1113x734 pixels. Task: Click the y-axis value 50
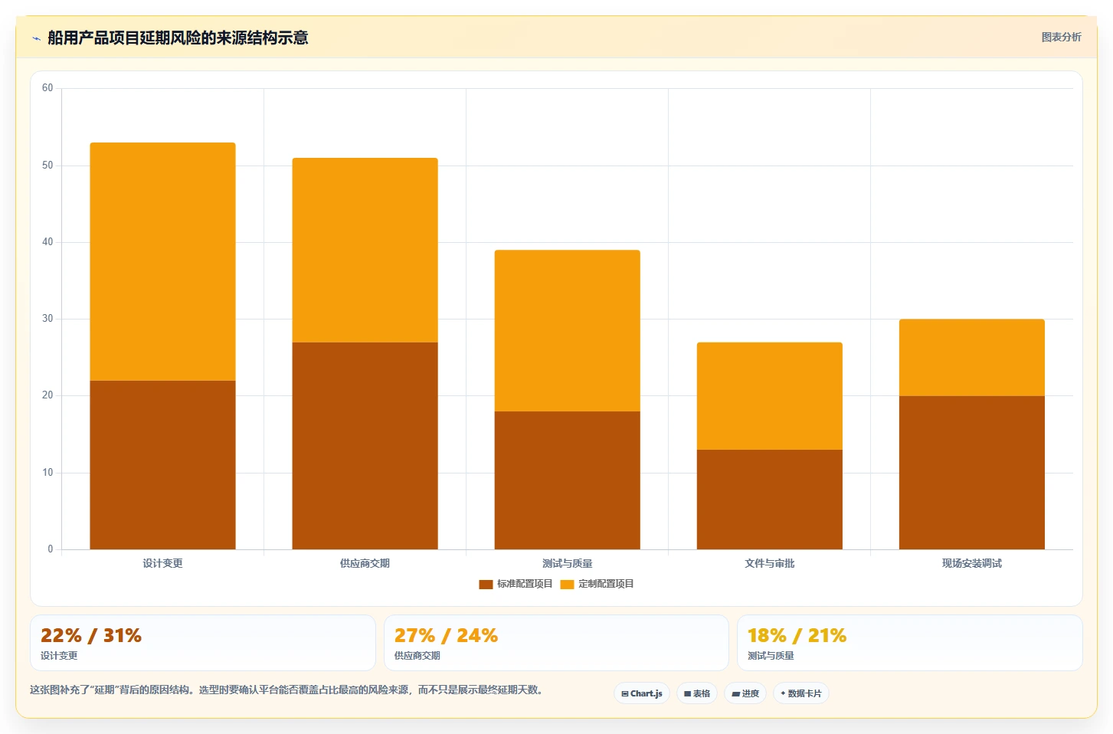tap(47, 165)
